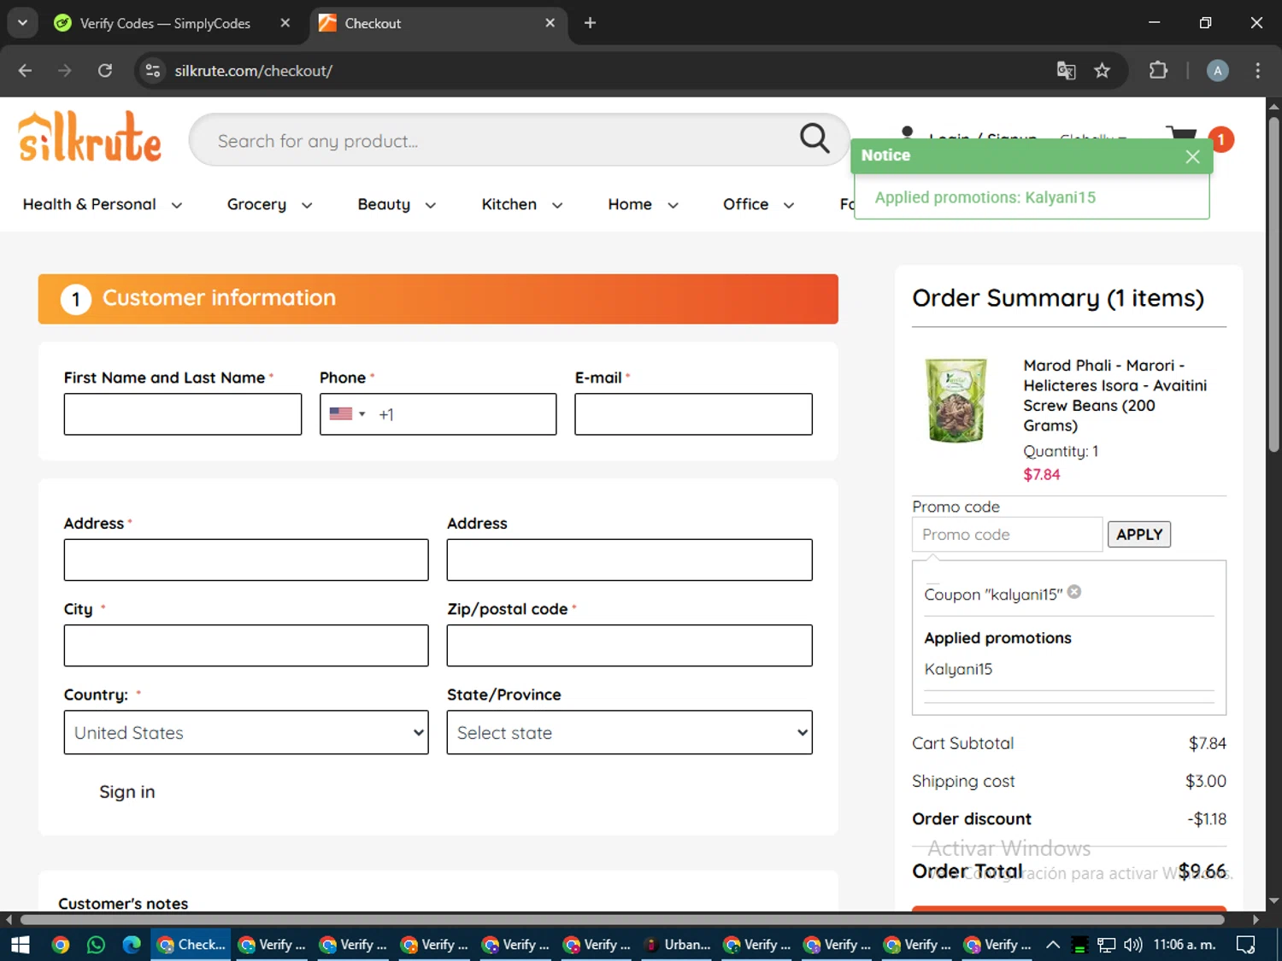
Task: Switch to the Check... taskbar window
Action: pos(191,944)
